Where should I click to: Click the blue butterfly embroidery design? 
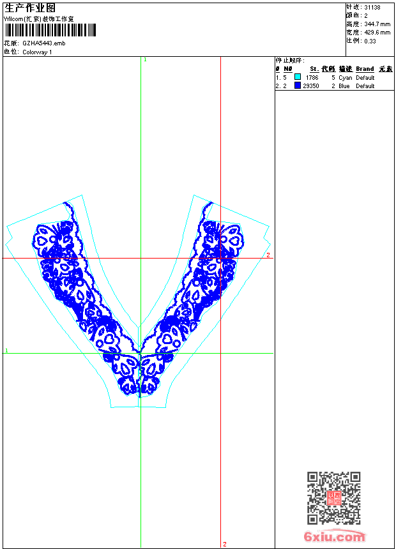point(139,299)
